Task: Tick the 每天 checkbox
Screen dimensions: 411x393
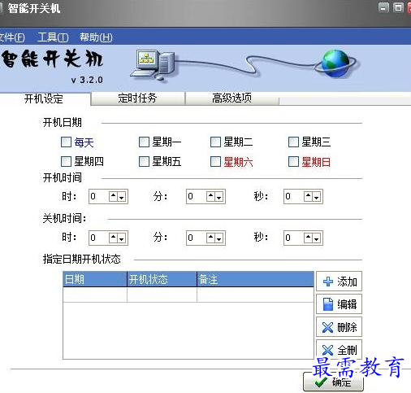Action: click(66, 142)
